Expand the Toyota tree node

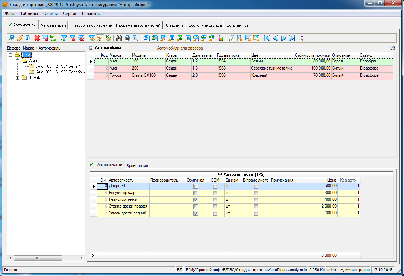pos(18,78)
